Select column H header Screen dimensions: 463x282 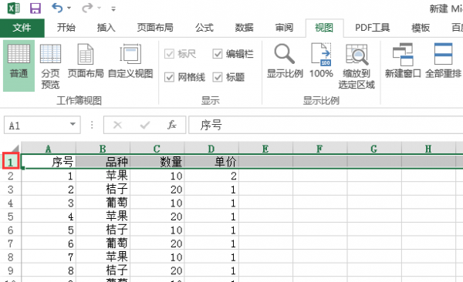pyautogui.click(x=428, y=149)
